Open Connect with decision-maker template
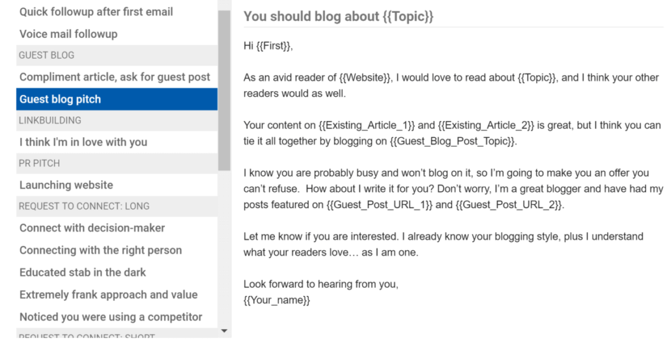This screenshot has width=667, height=342. point(117,228)
